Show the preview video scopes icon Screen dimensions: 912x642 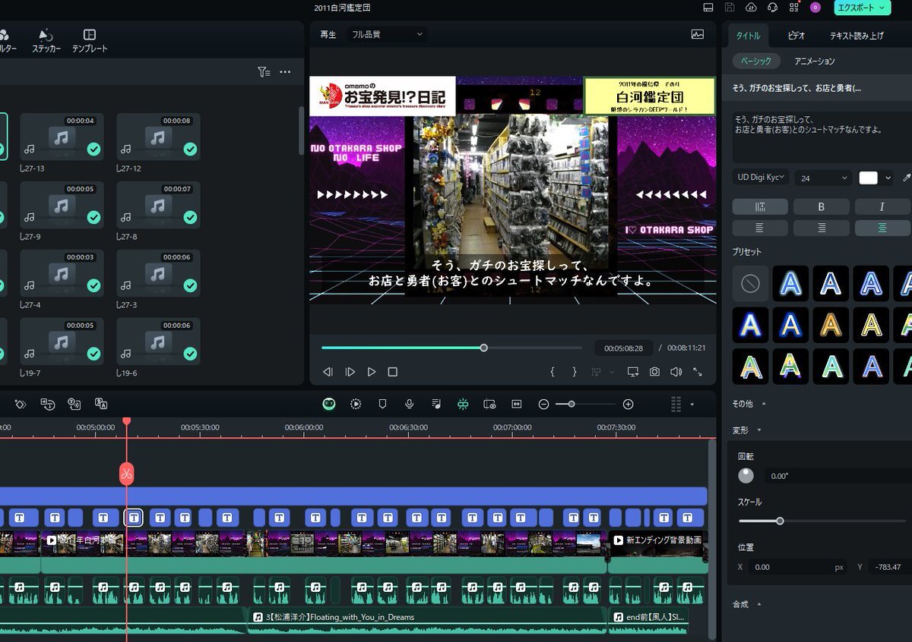[x=698, y=34]
